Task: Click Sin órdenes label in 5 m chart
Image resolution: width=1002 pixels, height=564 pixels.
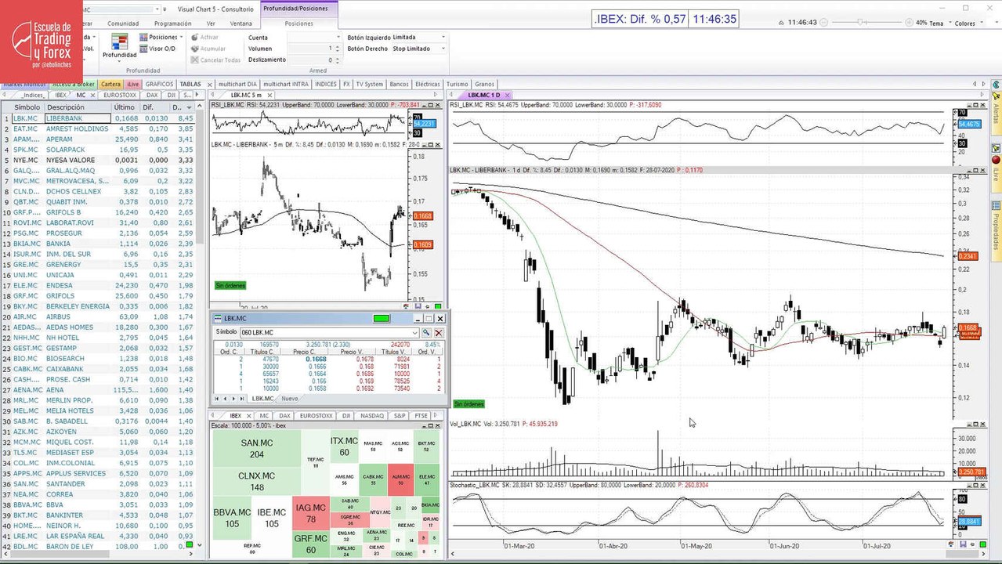Action: pyautogui.click(x=230, y=286)
